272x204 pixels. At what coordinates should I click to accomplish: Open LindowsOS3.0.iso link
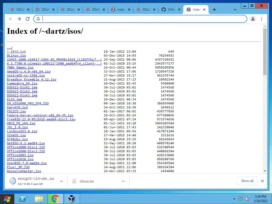22,131
